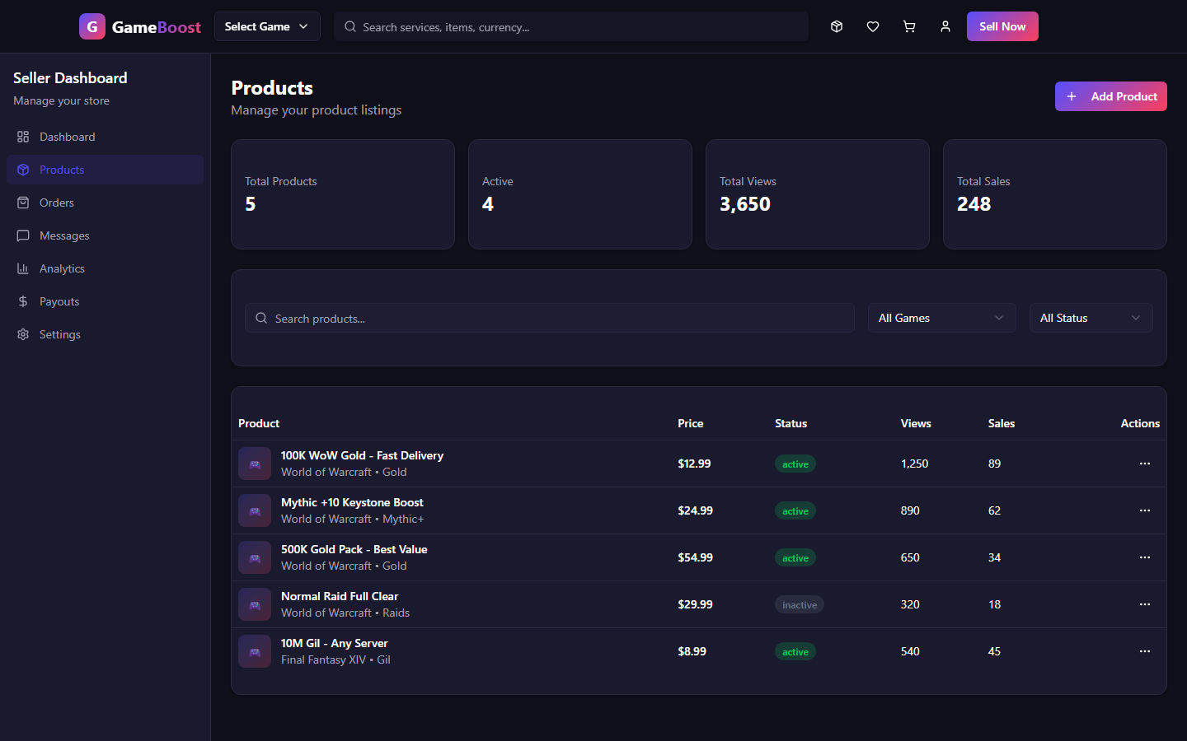Click the Total Products stat card

[343, 194]
